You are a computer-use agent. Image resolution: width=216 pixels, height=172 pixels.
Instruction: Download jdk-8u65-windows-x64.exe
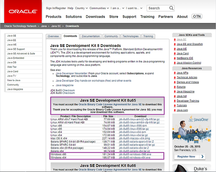135,158
